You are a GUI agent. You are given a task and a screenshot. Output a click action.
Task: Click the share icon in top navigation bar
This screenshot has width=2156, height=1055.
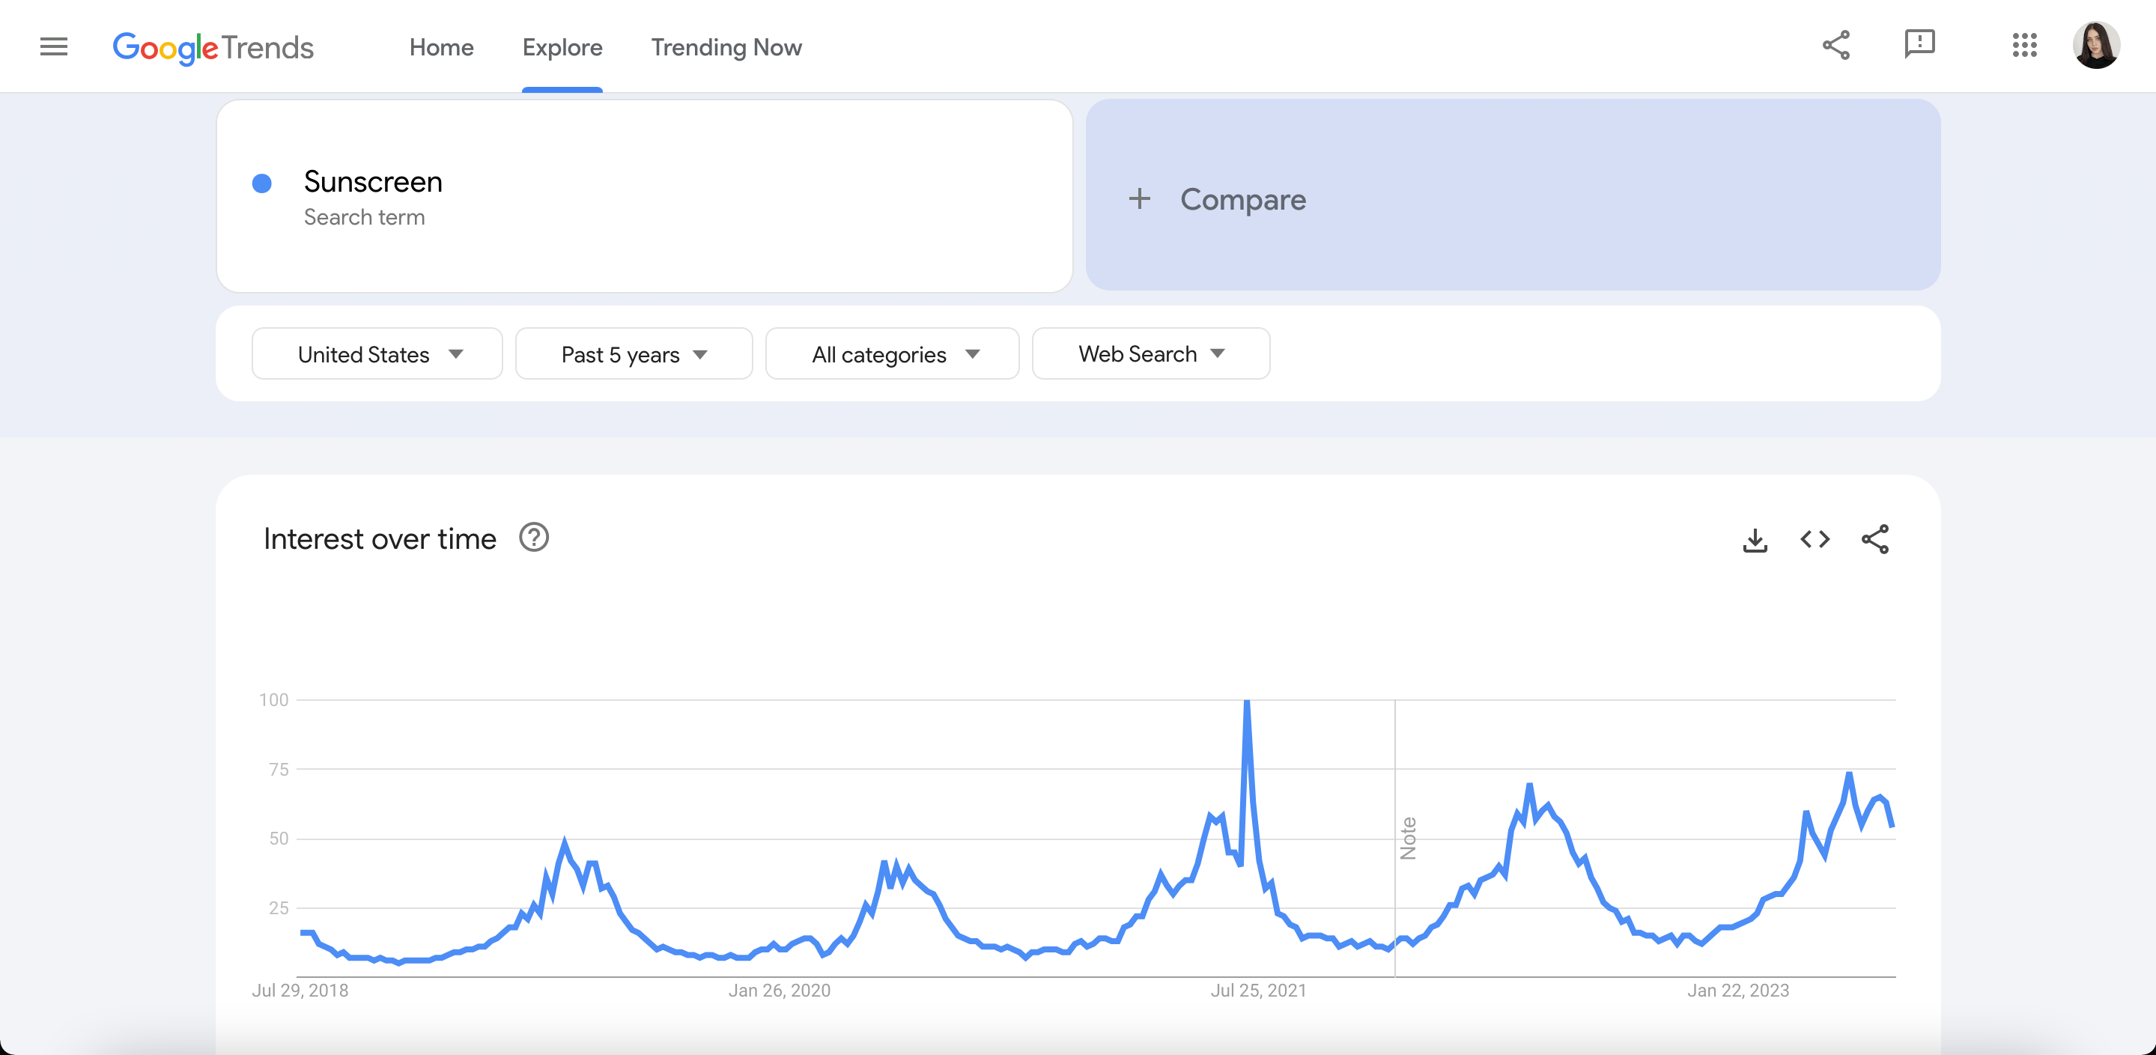(x=1835, y=46)
